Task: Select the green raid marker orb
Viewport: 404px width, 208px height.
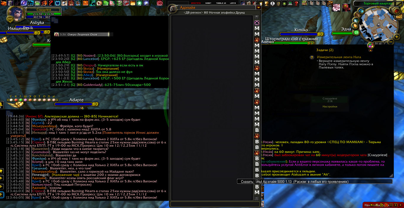Action: click(x=21, y=100)
